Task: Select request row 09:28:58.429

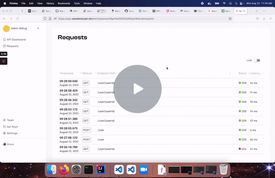Action: coord(161,92)
